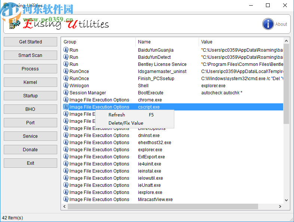Viewport: 294px width, 222px height.
Task: Click info icon of Winlogon Shell row
Action: [x=65, y=85]
